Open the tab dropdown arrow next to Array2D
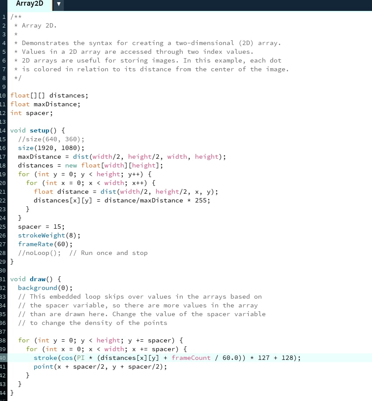This screenshot has width=372, height=401. (x=59, y=4)
